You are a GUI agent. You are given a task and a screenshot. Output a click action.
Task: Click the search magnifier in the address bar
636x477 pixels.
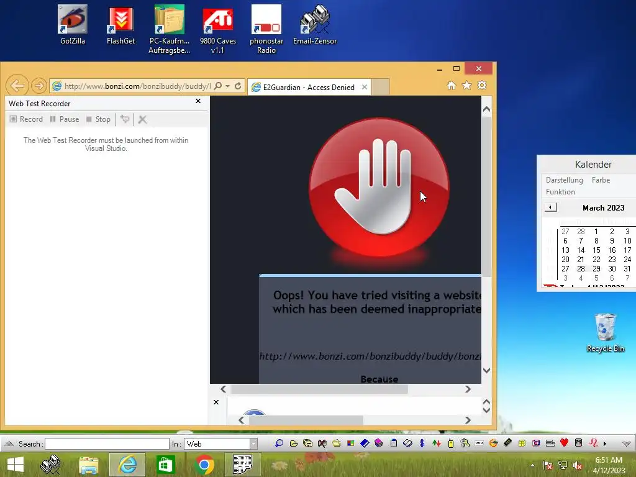(x=218, y=86)
